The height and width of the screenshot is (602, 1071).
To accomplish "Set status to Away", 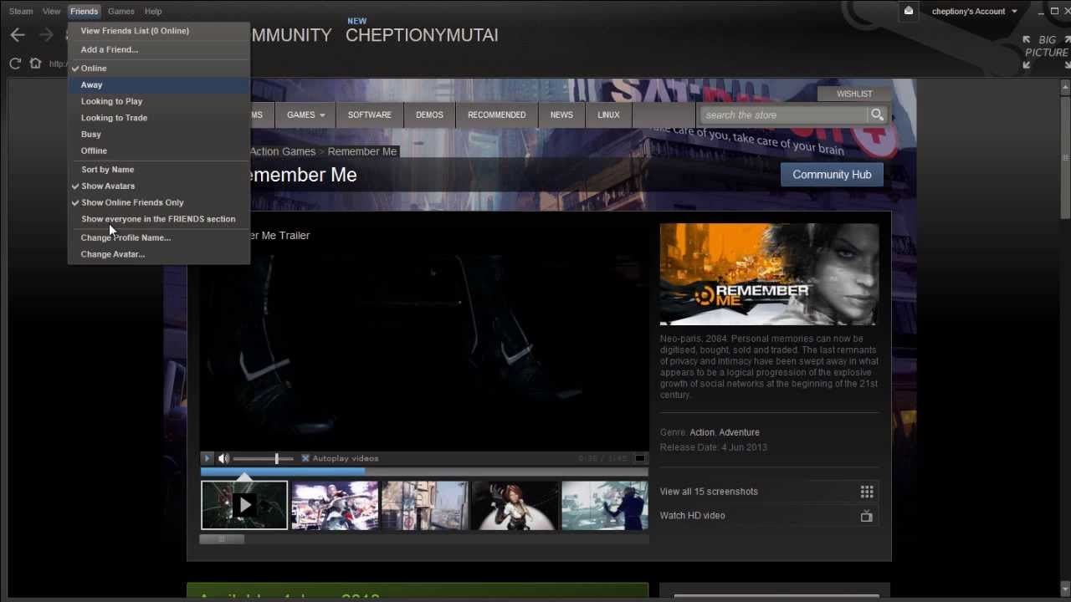I will point(159,84).
